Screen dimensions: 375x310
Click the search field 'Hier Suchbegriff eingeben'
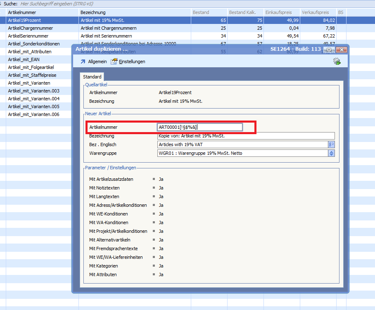pyautogui.click(x=62, y=3)
